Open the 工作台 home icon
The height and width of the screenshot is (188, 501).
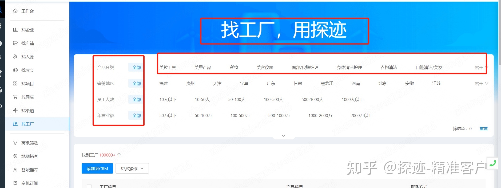pos(15,11)
